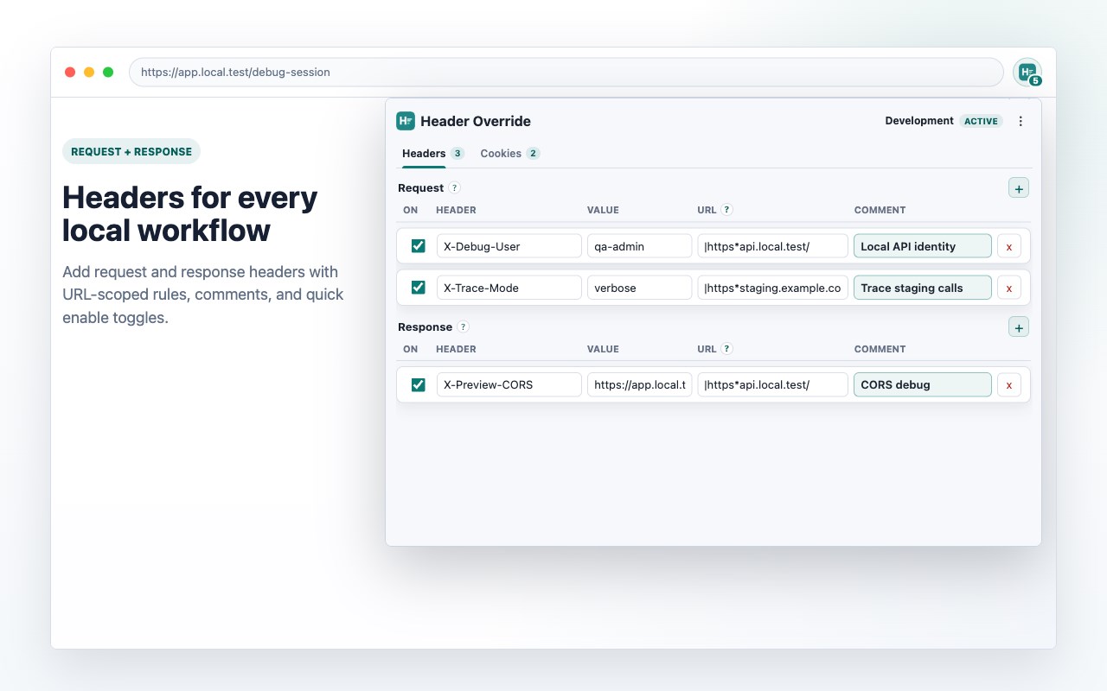Edit the CORS debug comment field
1107x691 pixels.
(923, 384)
